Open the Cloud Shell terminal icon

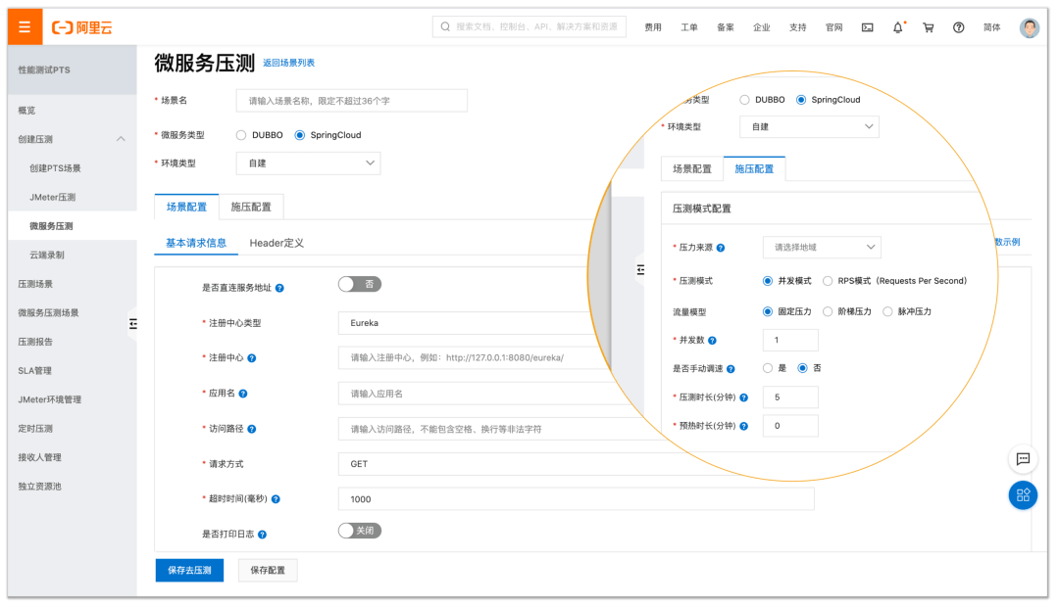click(867, 27)
